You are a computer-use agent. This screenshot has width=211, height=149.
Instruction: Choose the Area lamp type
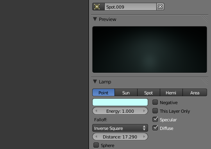(x=195, y=92)
